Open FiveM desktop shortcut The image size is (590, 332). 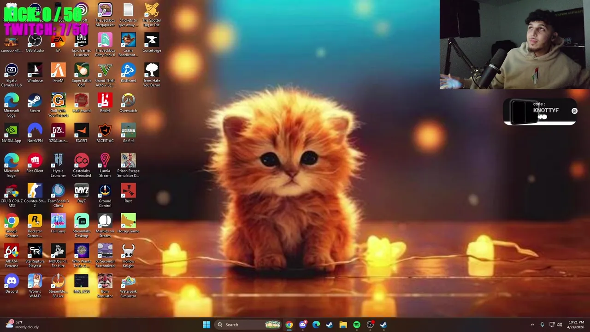click(58, 73)
